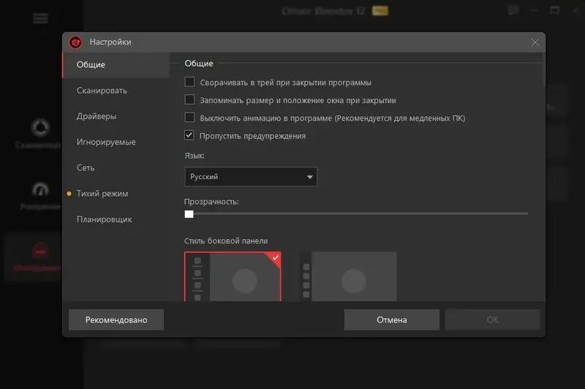585x389 pixels.
Task: Click the Язык: label
Action: [195, 156]
